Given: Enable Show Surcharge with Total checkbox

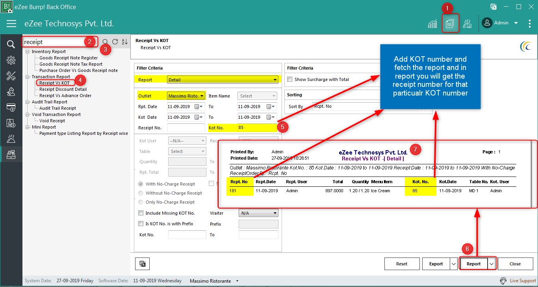Looking at the screenshot, I should 290,79.
